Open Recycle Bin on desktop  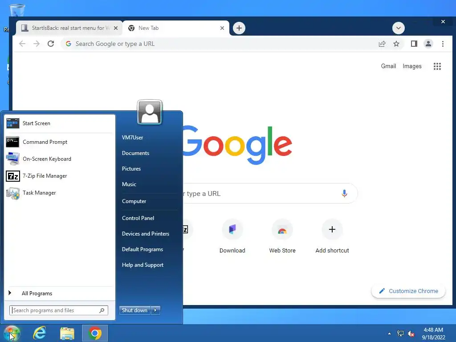[x=17, y=11]
